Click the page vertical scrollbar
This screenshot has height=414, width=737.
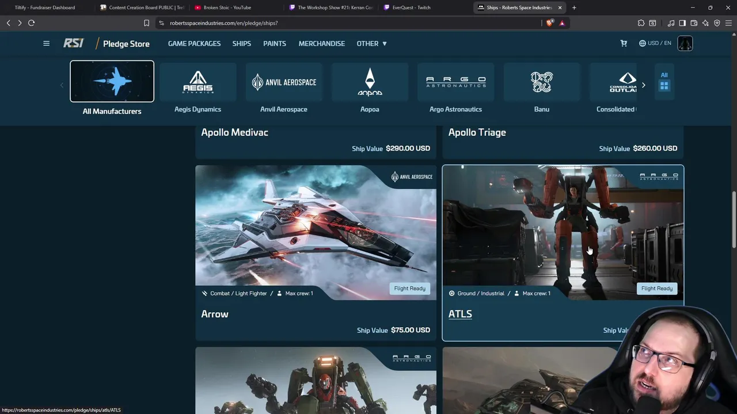pyautogui.click(x=734, y=220)
